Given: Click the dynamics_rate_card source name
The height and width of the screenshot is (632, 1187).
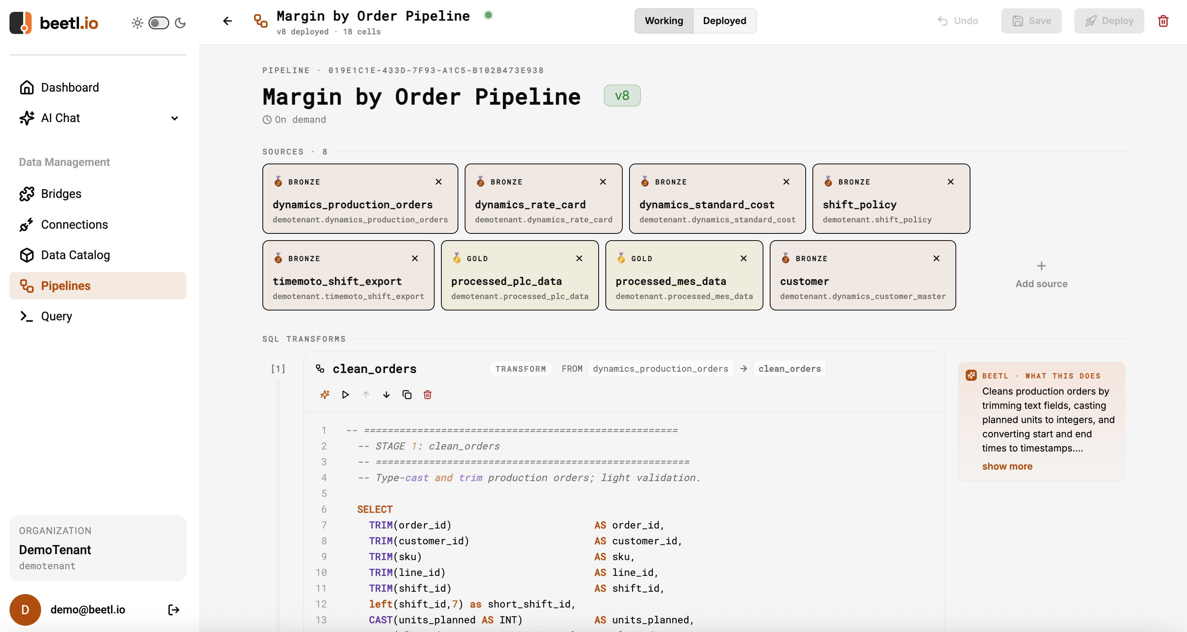Looking at the screenshot, I should coord(530,205).
